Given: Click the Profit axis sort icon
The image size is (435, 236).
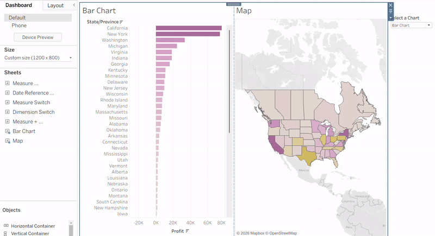Looking at the screenshot, I should pos(188,231).
